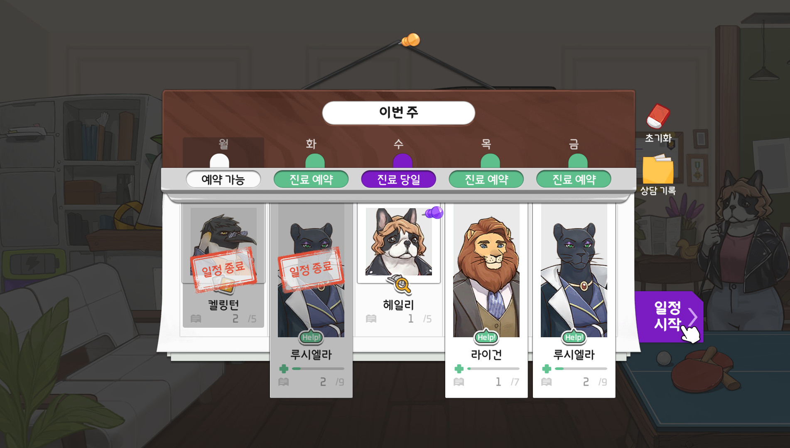Click the Help! badge on Friday's 루시엘라 card
This screenshot has width=790, height=448.
click(x=574, y=337)
